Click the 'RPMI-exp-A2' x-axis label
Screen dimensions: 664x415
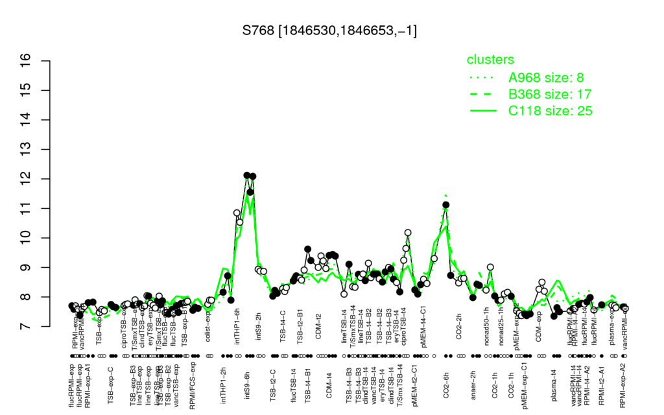coord(622,386)
